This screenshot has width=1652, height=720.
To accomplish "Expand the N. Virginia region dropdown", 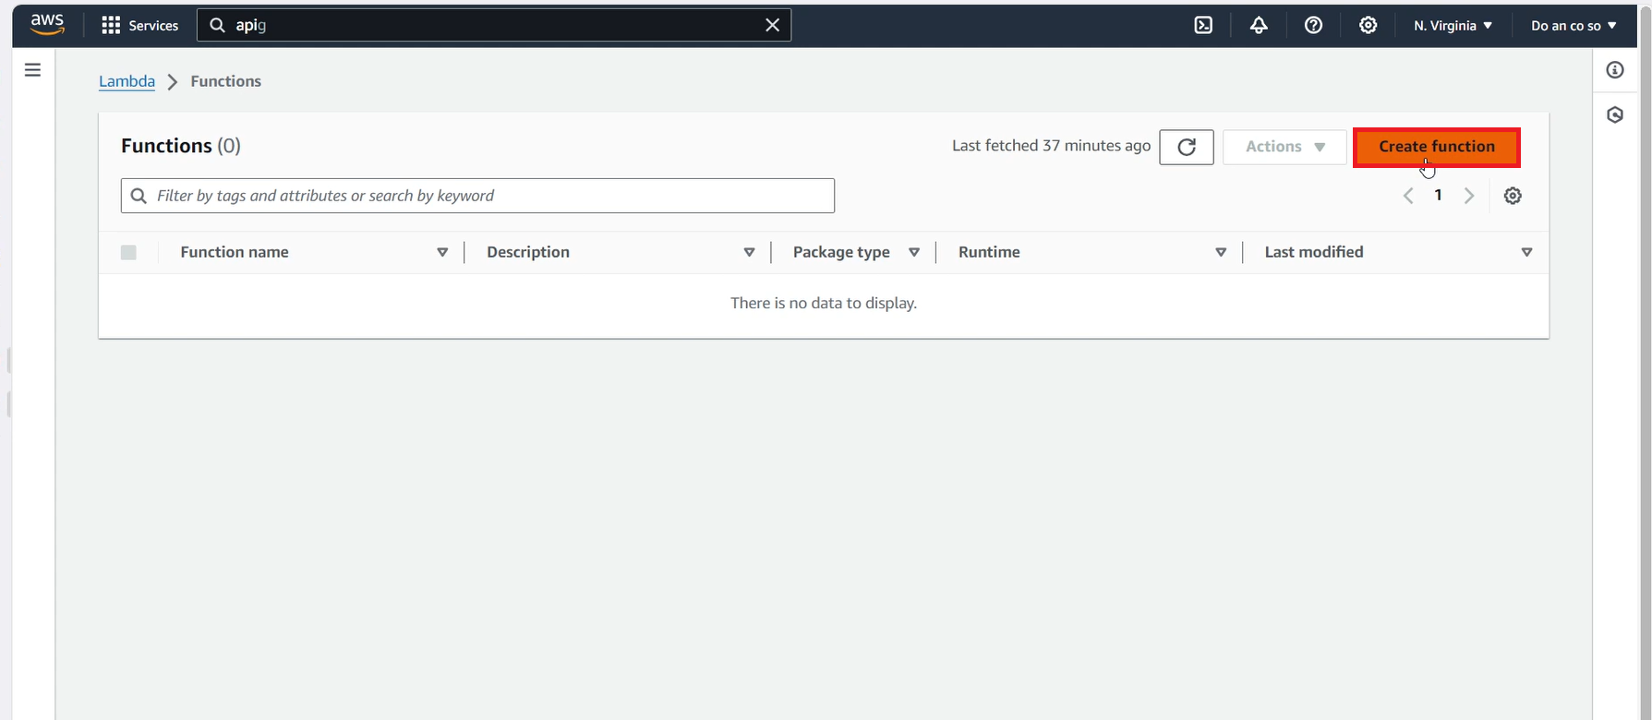I will click(1453, 25).
